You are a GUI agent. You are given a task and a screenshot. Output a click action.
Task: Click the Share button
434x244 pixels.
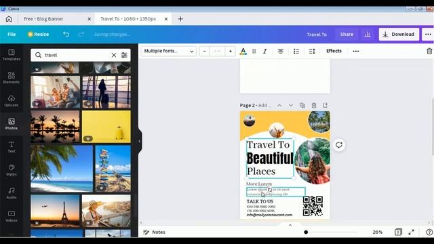347,35
